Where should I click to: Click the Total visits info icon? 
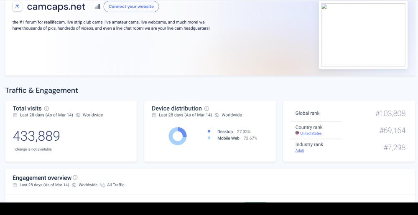click(x=46, y=109)
